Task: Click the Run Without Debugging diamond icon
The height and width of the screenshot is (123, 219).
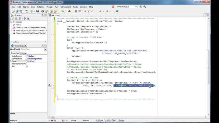Action: pos(69,11)
